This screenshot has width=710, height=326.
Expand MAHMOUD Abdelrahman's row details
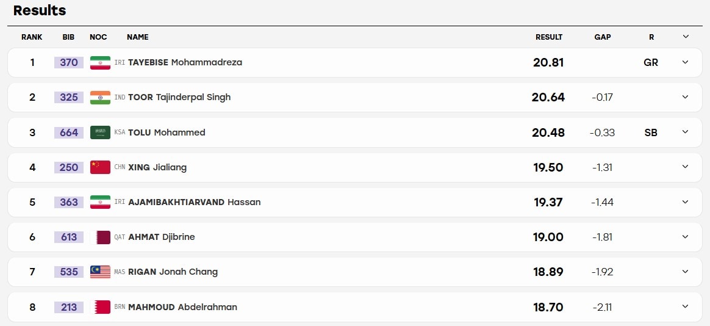[x=685, y=306]
